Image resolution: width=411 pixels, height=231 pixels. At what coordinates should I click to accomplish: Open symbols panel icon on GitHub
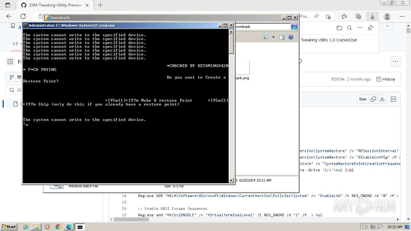click(393, 99)
